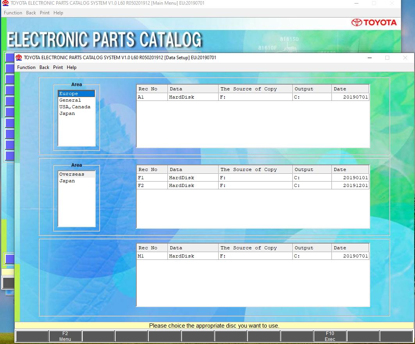The height and width of the screenshot is (344, 415).
Task: Maximize the Data Setup window
Action: point(387,58)
